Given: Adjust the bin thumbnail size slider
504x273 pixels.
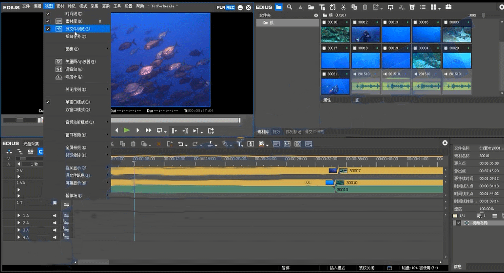Looking at the screenshot, I should point(484,16).
